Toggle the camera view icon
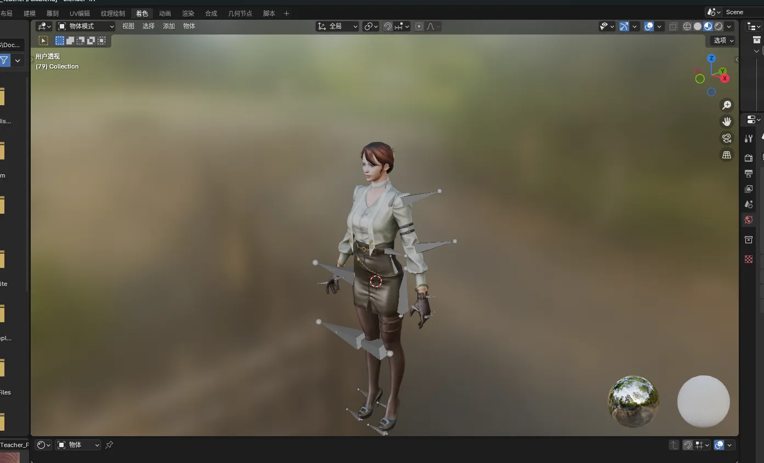Image resolution: width=764 pixels, height=463 pixels. pyautogui.click(x=727, y=138)
